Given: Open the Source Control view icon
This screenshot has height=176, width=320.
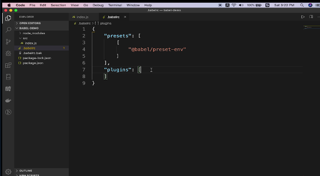Looking at the screenshot, I should click(x=8, y=42).
